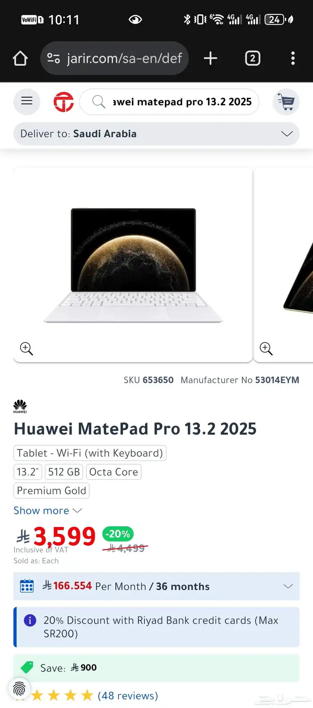The width and height of the screenshot is (313, 708).
Task: Select the Octa Core spec chip
Action: pyautogui.click(x=113, y=471)
